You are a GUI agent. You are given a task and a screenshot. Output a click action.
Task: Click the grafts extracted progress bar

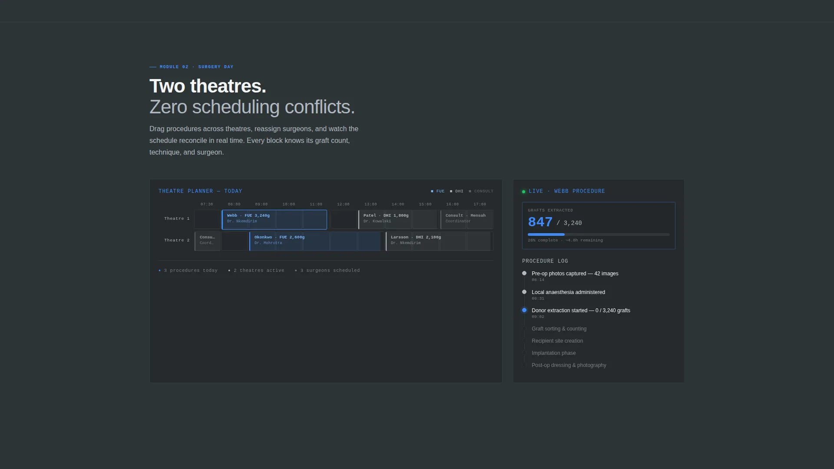point(599,234)
